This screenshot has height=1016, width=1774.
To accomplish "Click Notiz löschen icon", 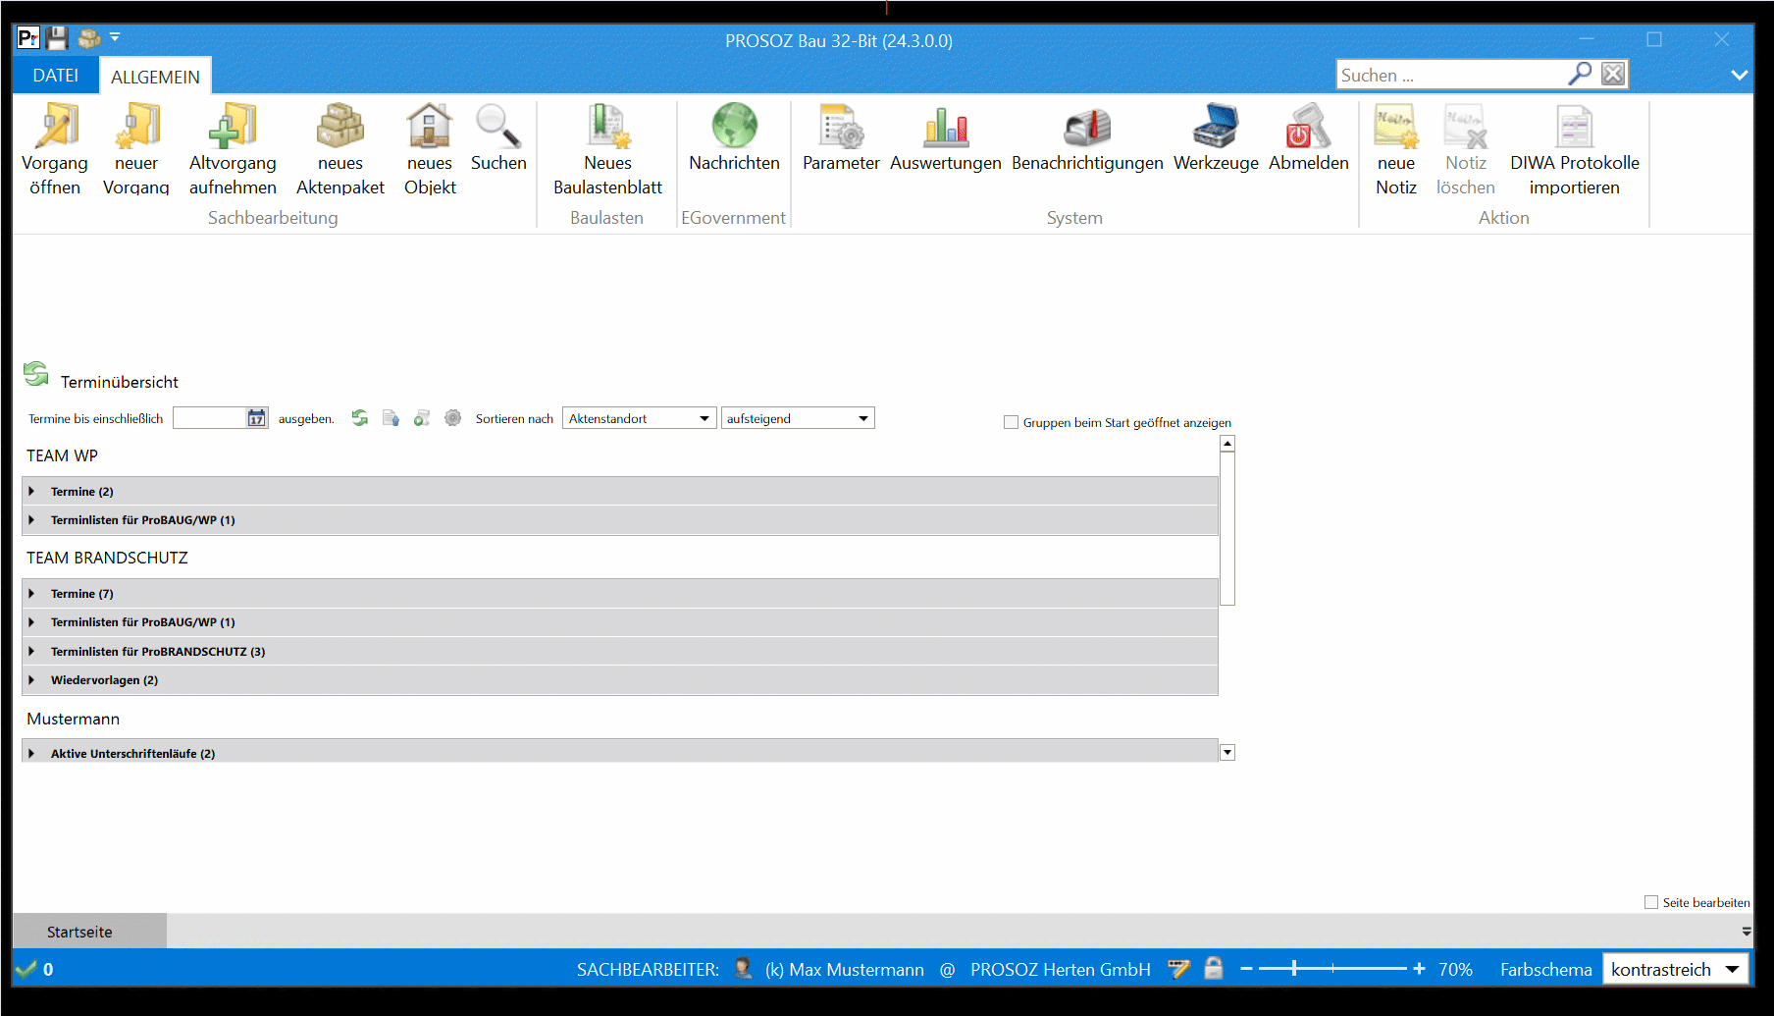I will pyautogui.click(x=1466, y=149).
